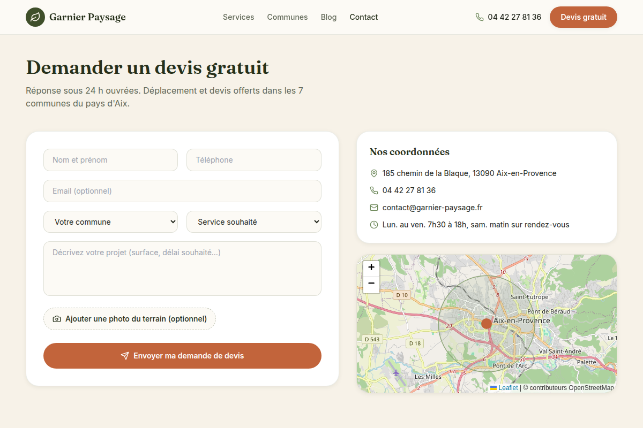Click the envelope icon beside the email address

click(x=374, y=208)
